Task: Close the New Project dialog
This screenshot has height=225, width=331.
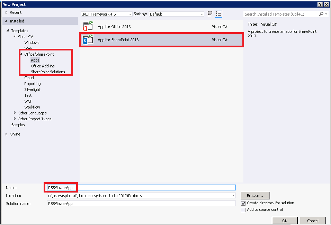Action: point(326,4)
